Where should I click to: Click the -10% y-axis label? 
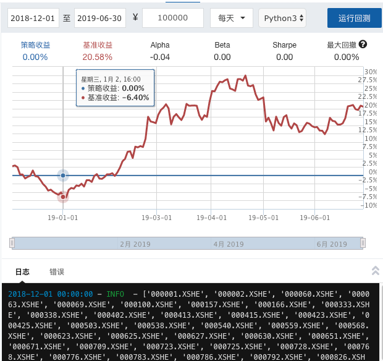click(369, 205)
